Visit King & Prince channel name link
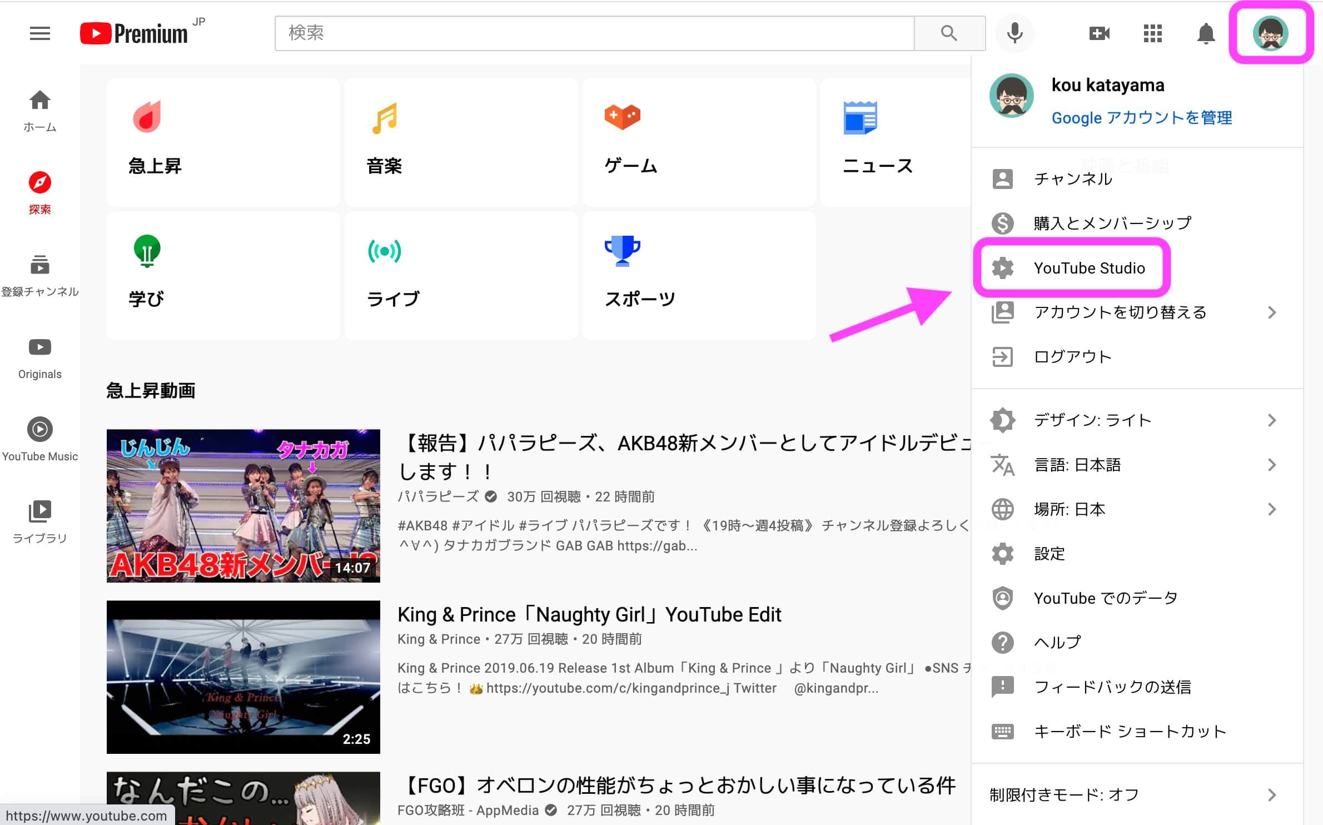The width and height of the screenshot is (1323, 825). coord(439,639)
